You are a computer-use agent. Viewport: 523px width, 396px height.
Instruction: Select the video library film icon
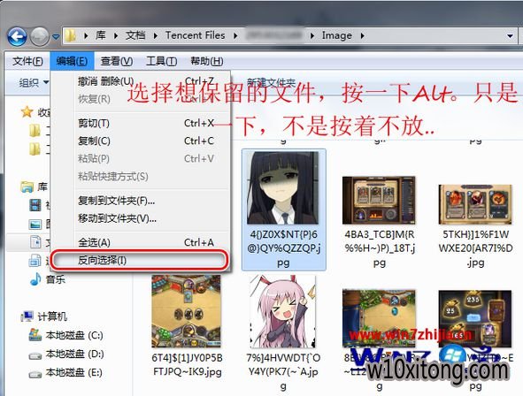point(35,205)
